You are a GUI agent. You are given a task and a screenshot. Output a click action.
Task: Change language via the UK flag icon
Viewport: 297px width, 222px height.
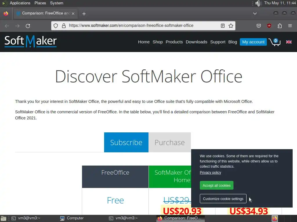(289, 42)
